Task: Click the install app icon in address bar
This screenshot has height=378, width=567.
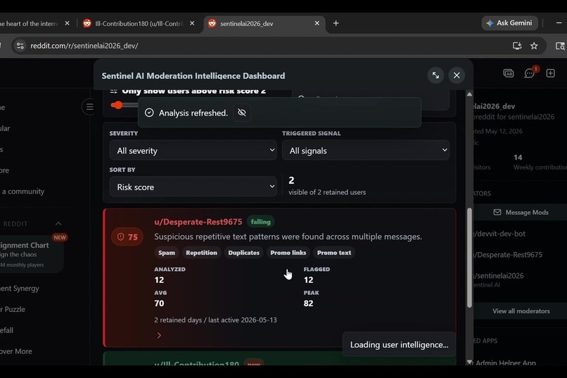Action: (517, 46)
